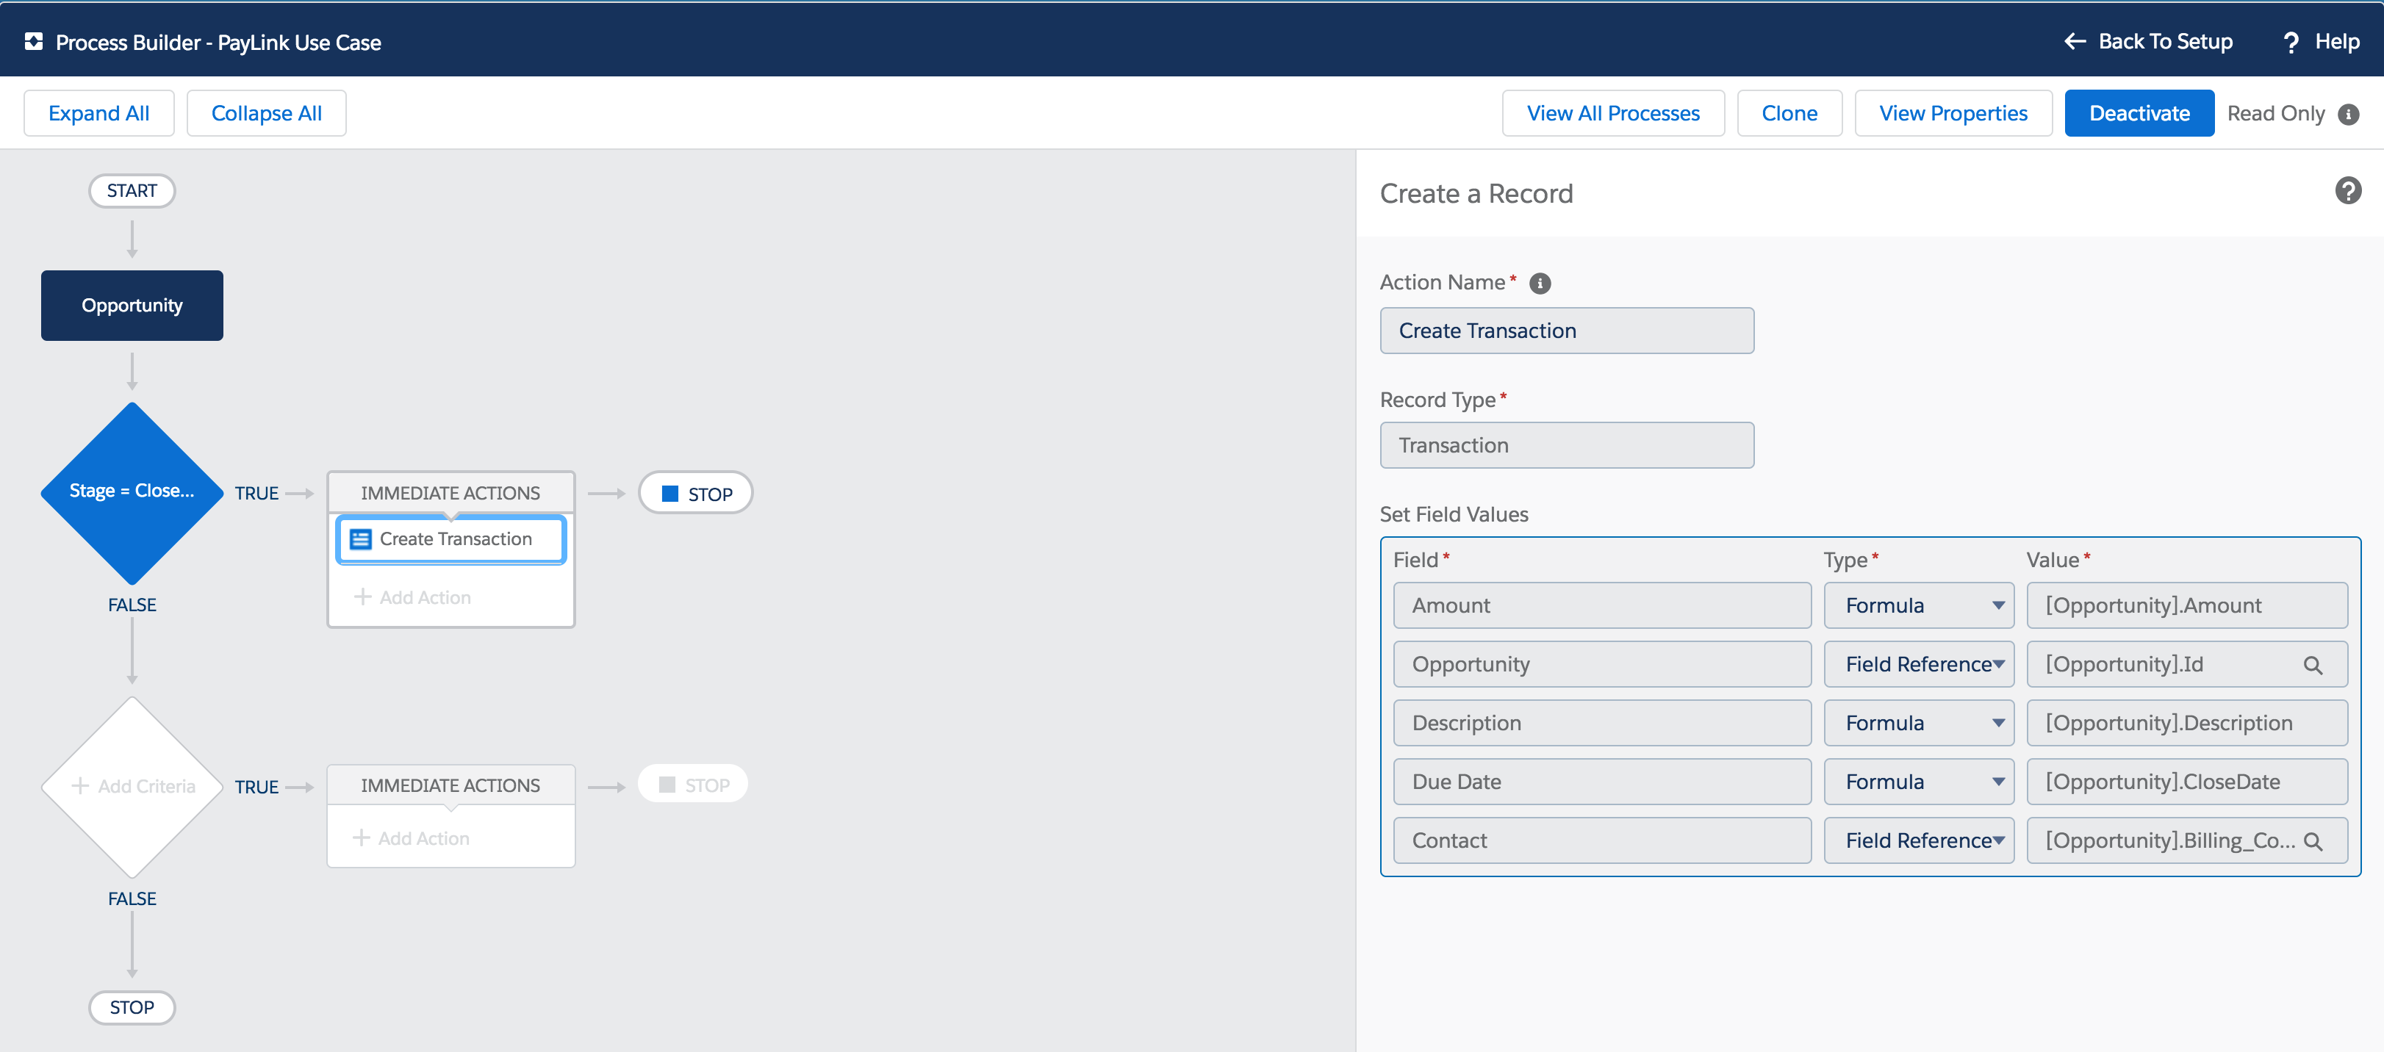2384x1052 pixels.
Task: Click Add Action under Create Transaction
Action: [x=413, y=598]
